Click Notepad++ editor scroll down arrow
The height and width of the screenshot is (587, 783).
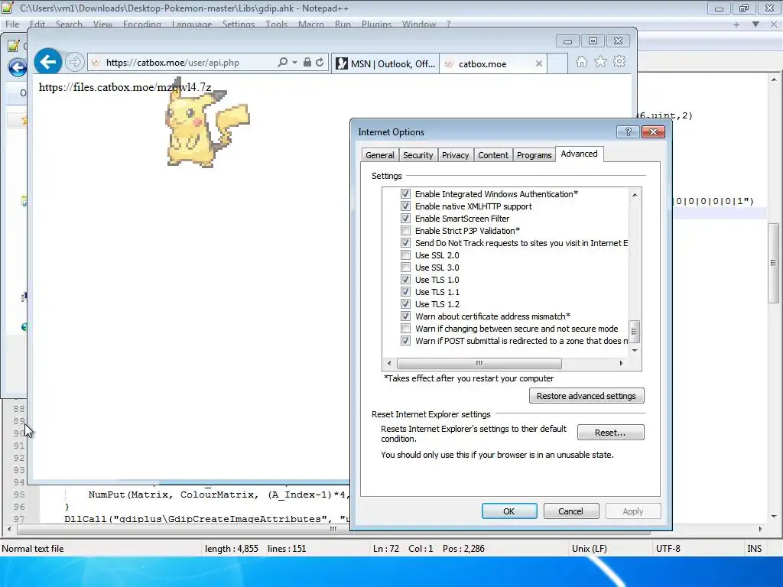(774, 516)
